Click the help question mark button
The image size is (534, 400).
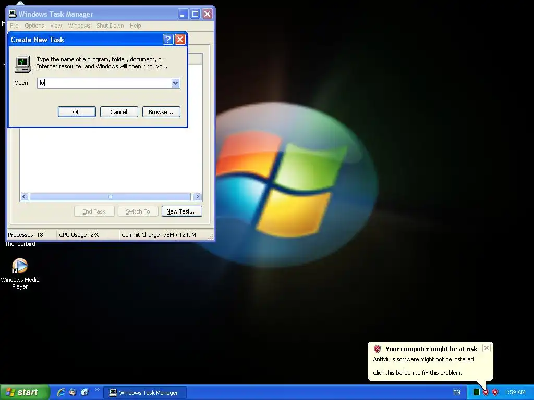coord(168,40)
